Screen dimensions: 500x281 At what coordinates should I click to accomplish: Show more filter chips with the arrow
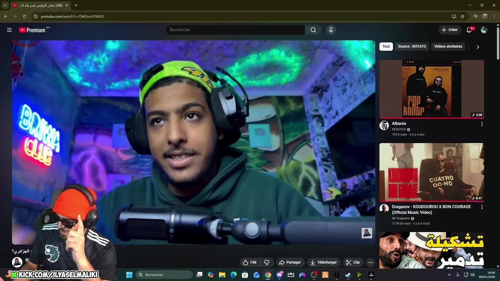(478, 47)
